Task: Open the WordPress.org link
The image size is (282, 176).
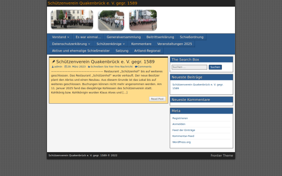Action: pyautogui.click(x=181, y=142)
